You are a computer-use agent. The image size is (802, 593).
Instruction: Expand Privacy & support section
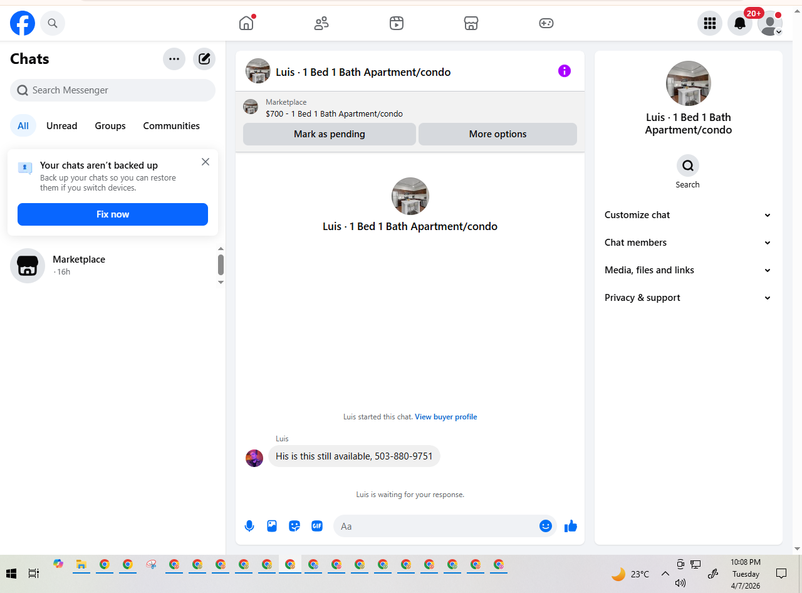click(688, 298)
